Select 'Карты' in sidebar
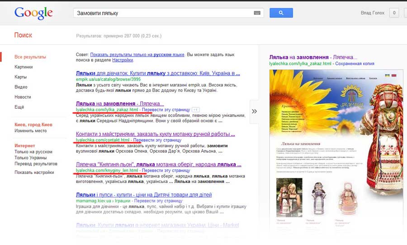407x245 pixels. pos(20,77)
